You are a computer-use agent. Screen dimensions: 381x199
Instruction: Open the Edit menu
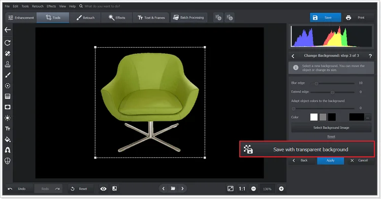click(x=16, y=6)
